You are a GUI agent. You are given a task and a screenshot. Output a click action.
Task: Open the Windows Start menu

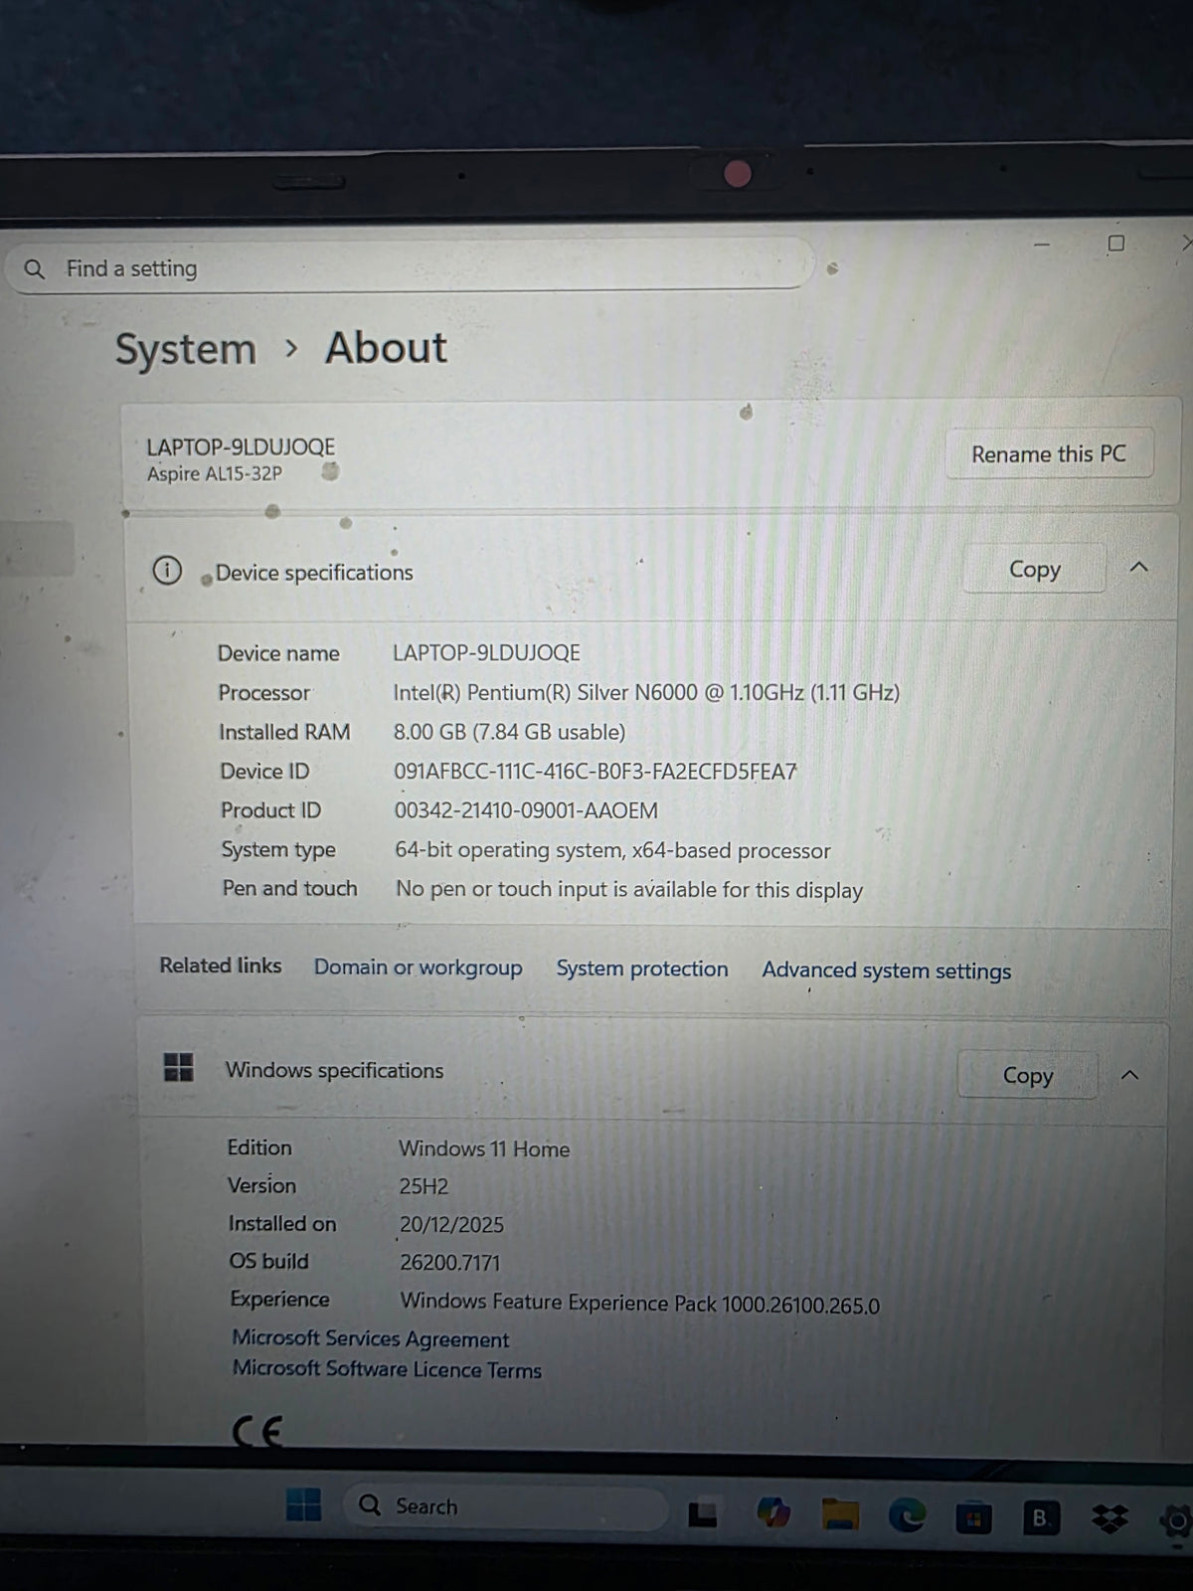pos(303,1504)
